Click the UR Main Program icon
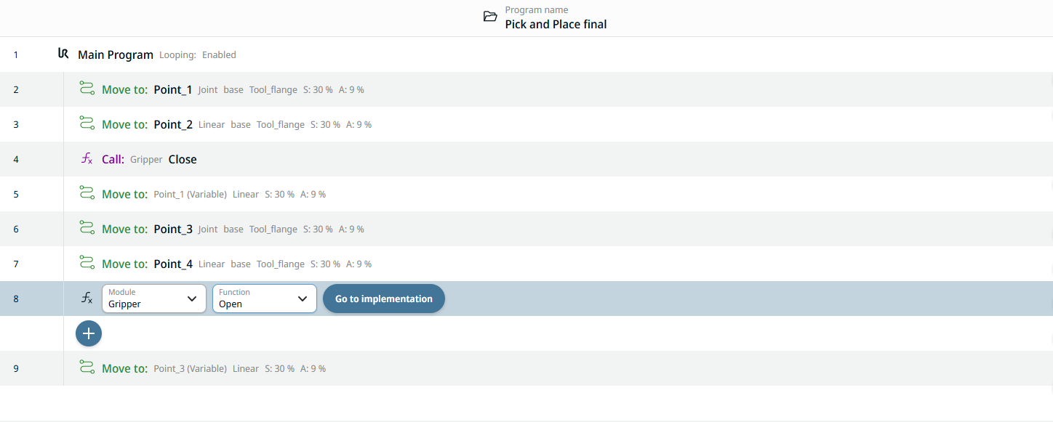 point(63,54)
